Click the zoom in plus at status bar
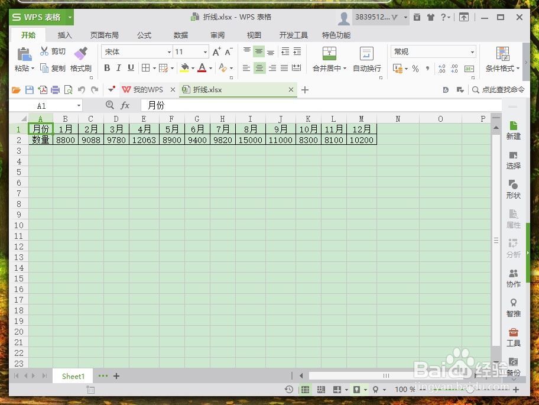539x405 pixels. [516, 390]
